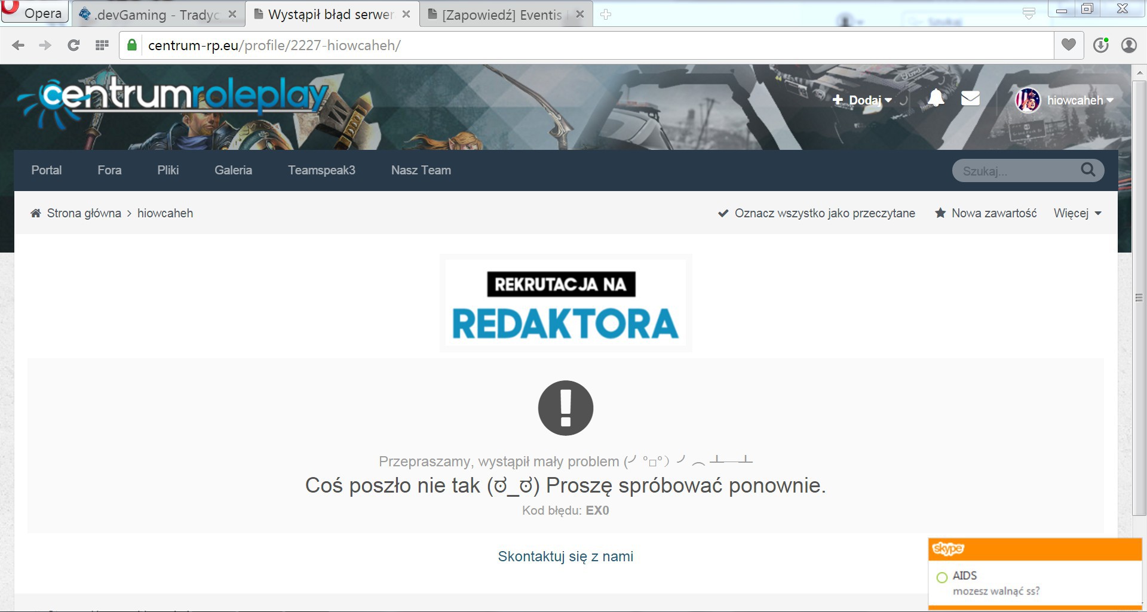This screenshot has width=1147, height=612.
Task: Open the Fora navigation item
Action: (109, 170)
